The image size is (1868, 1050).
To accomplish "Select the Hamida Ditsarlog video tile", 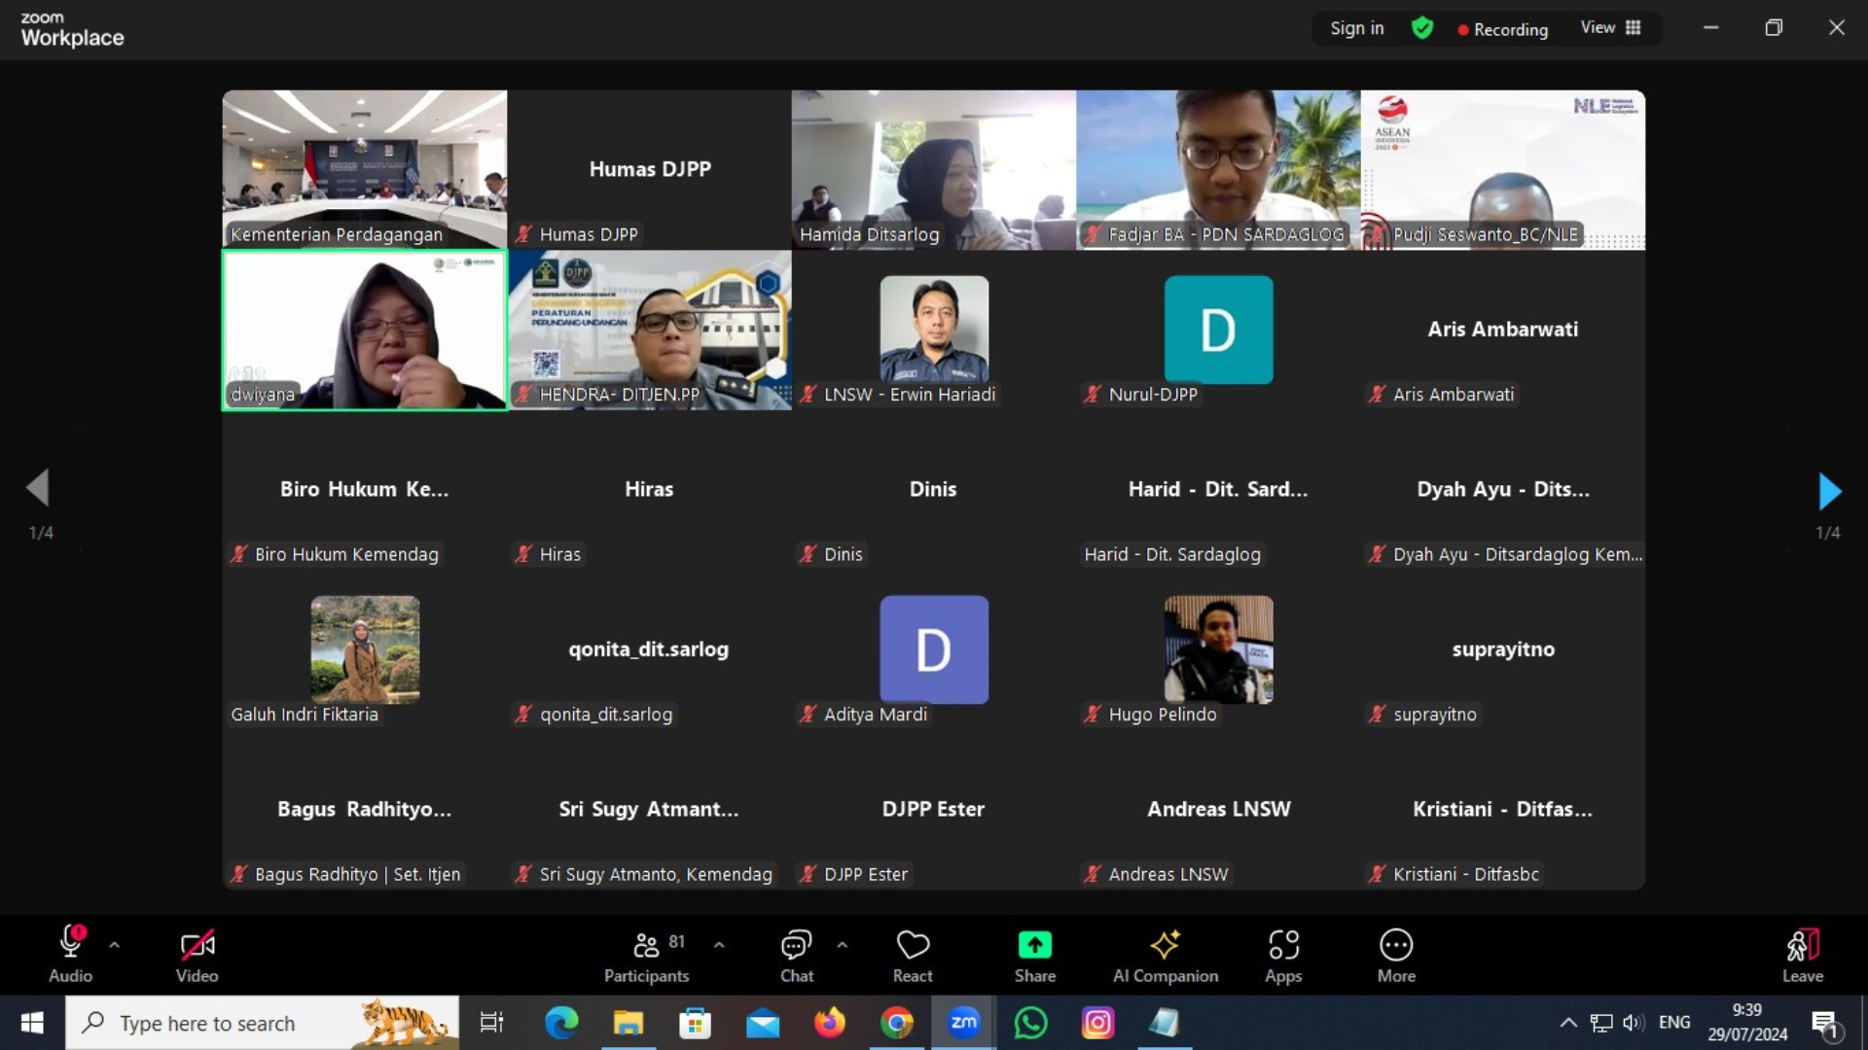I will point(934,170).
